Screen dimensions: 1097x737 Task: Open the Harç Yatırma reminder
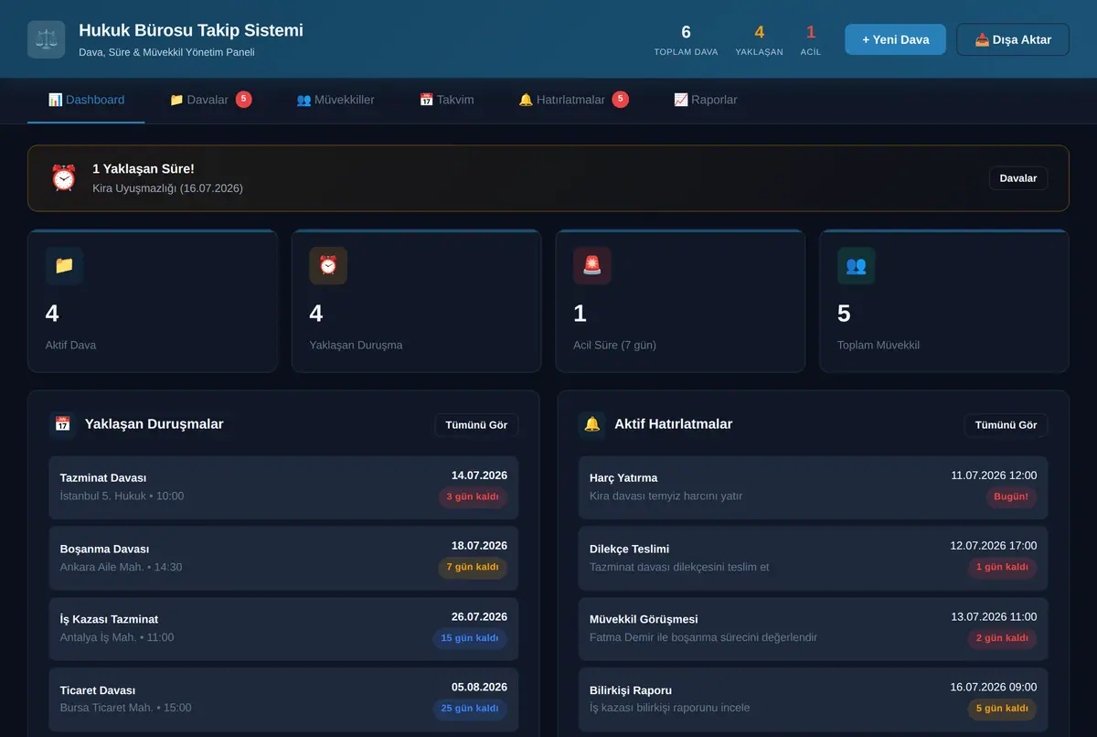814,487
